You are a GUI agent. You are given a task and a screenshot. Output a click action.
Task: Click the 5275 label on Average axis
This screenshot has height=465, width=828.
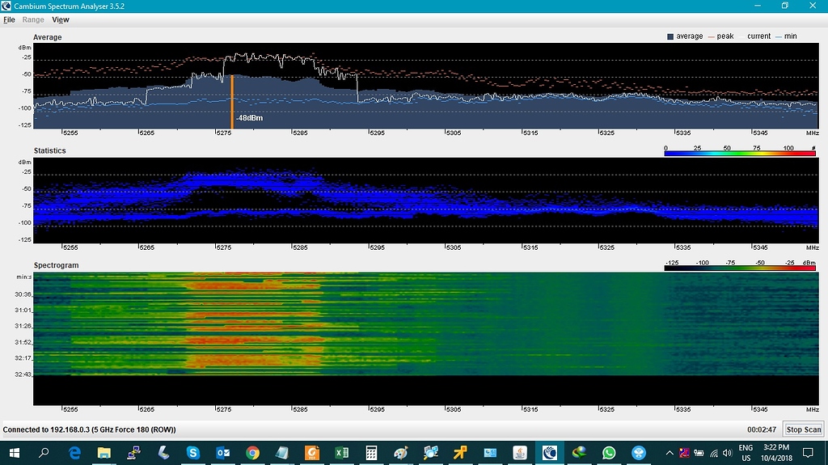pyautogui.click(x=223, y=133)
